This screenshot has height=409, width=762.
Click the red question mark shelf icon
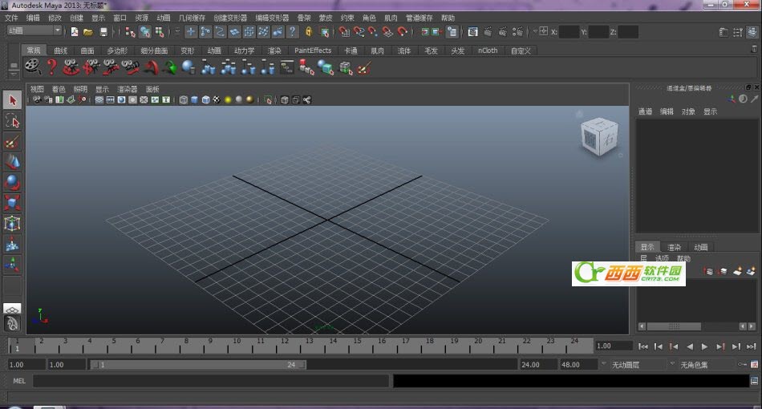coord(52,68)
